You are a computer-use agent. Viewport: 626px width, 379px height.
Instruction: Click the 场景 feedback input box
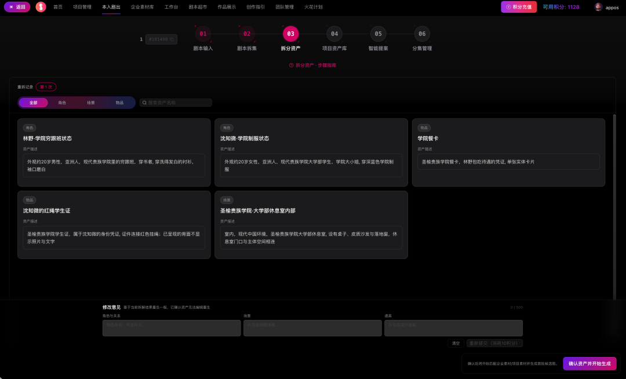click(312, 328)
